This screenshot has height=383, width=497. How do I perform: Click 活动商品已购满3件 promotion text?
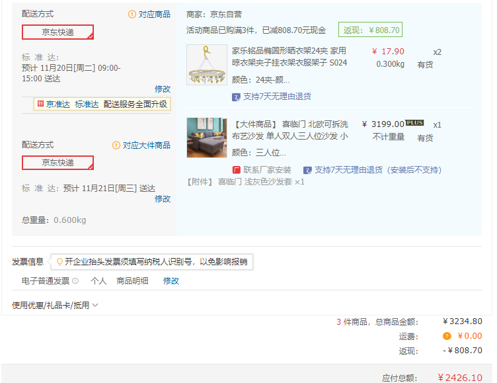click(x=256, y=30)
